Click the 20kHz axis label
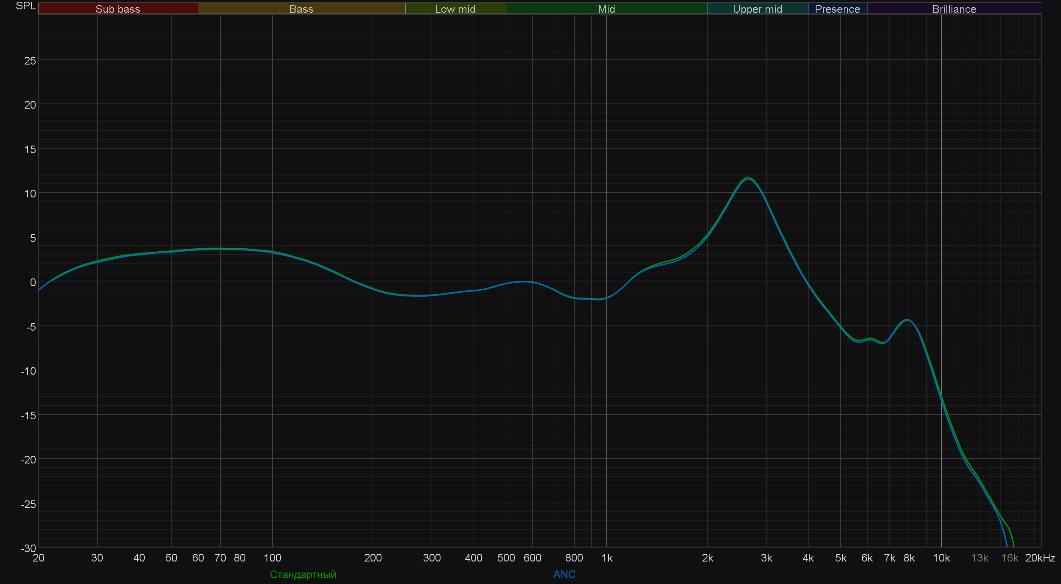This screenshot has width=1061, height=584. click(x=1040, y=558)
